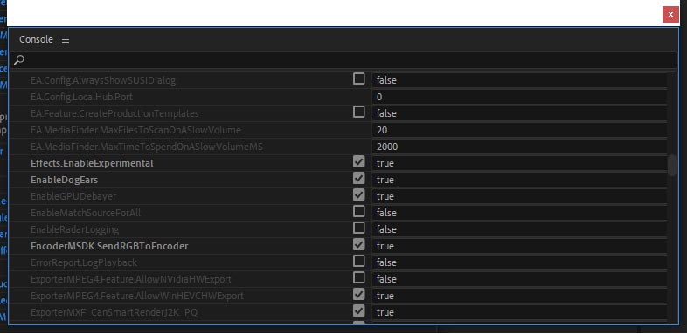
Task: Uncheck Effects.EnableExperimental checkbox
Action: (359, 162)
